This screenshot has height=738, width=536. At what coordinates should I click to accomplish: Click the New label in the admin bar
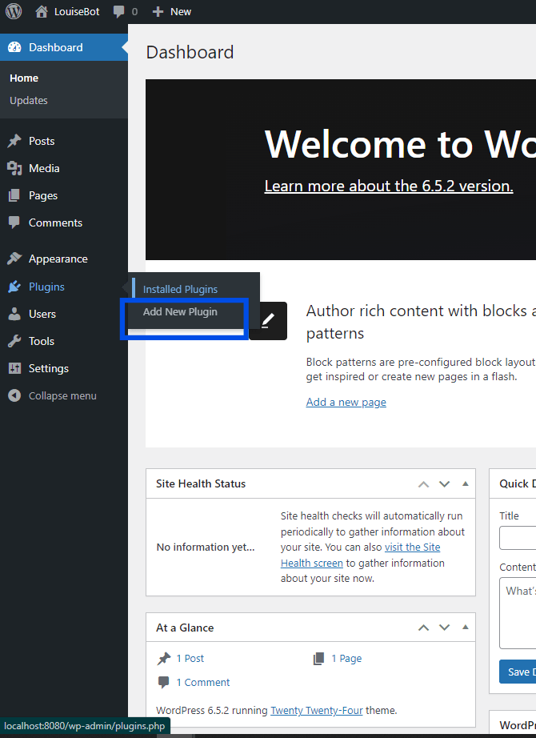tap(181, 12)
